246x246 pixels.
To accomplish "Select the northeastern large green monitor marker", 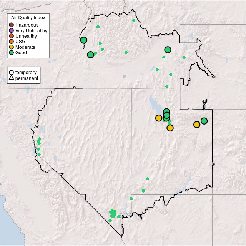I will [x=168, y=50].
